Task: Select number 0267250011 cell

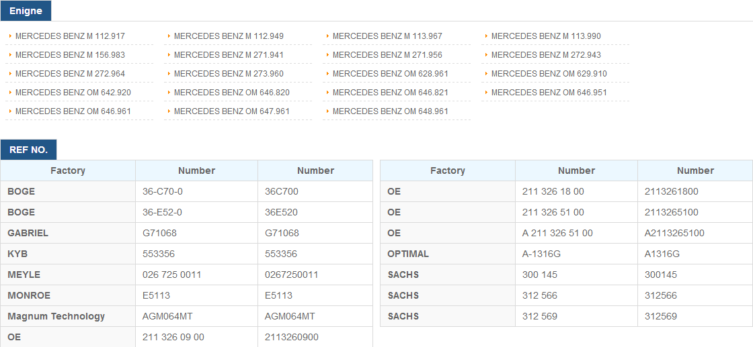Action: 315,275
